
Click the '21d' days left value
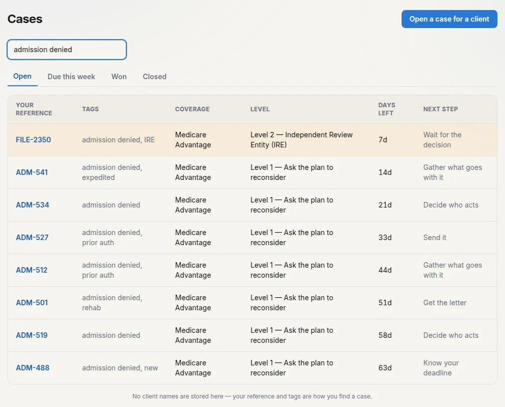coord(385,205)
